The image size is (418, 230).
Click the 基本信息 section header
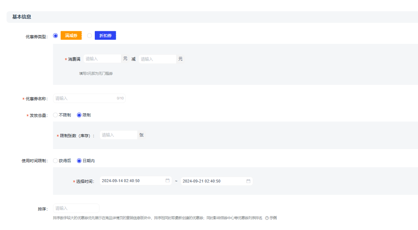click(x=22, y=17)
